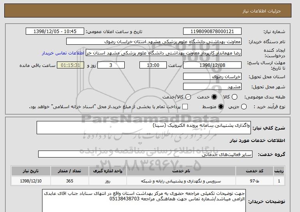
Task: Click the اطلاعات خدمات مورد نیاز heading
Action: [257, 140]
